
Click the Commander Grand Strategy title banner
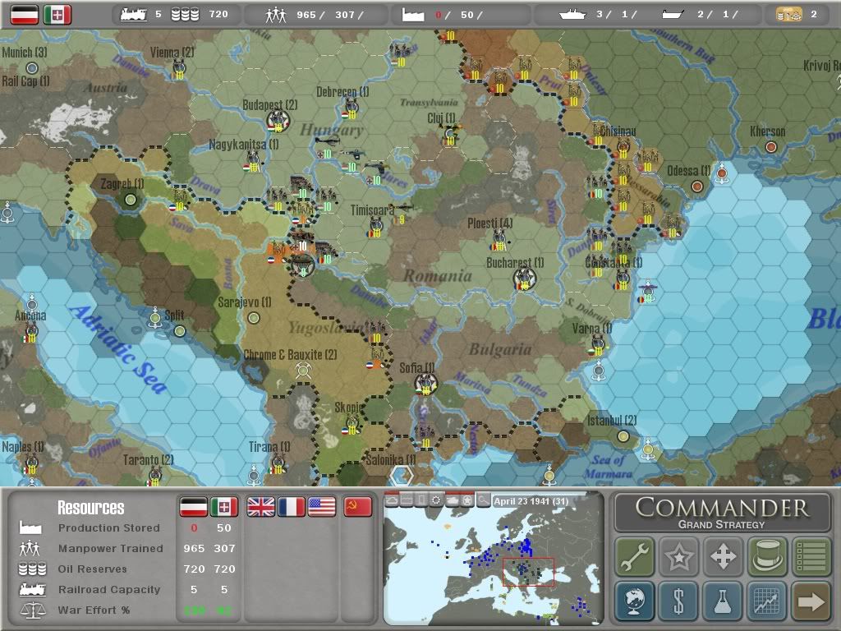point(723,513)
